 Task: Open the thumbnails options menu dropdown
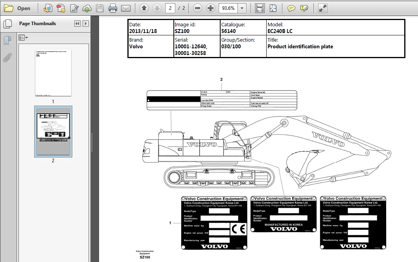(x=23, y=38)
